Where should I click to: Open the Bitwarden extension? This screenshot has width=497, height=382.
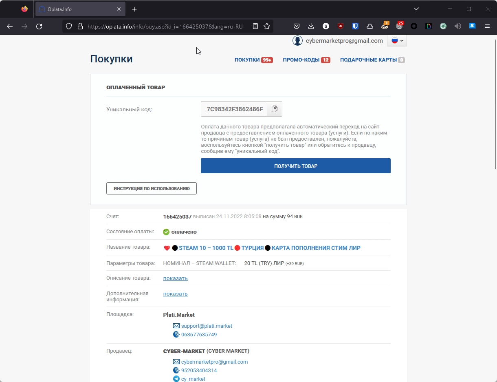click(355, 26)
